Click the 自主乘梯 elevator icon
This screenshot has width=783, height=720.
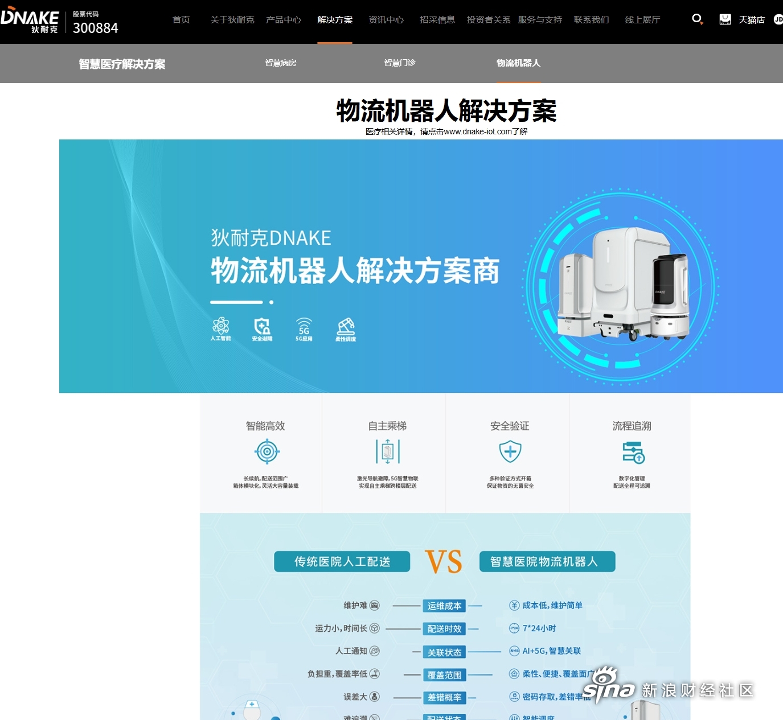[388, 452]
